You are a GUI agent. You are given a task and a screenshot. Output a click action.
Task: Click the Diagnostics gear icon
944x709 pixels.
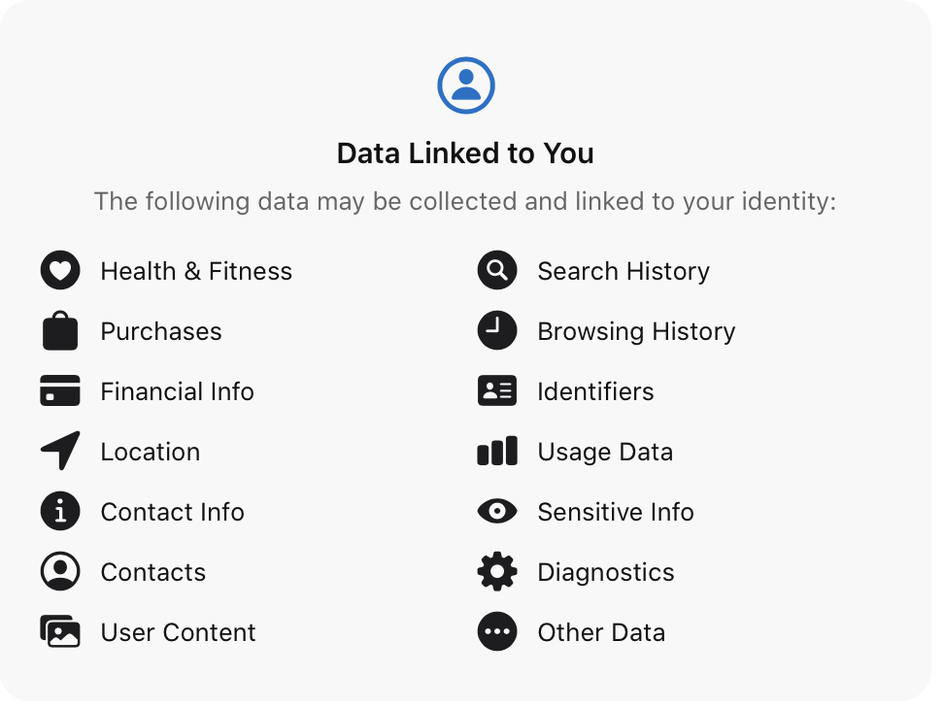click(497, 572)
